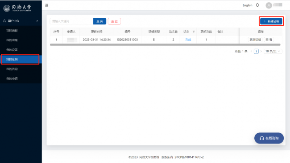Open notifications via the bell icon

[x=257, y=5]
